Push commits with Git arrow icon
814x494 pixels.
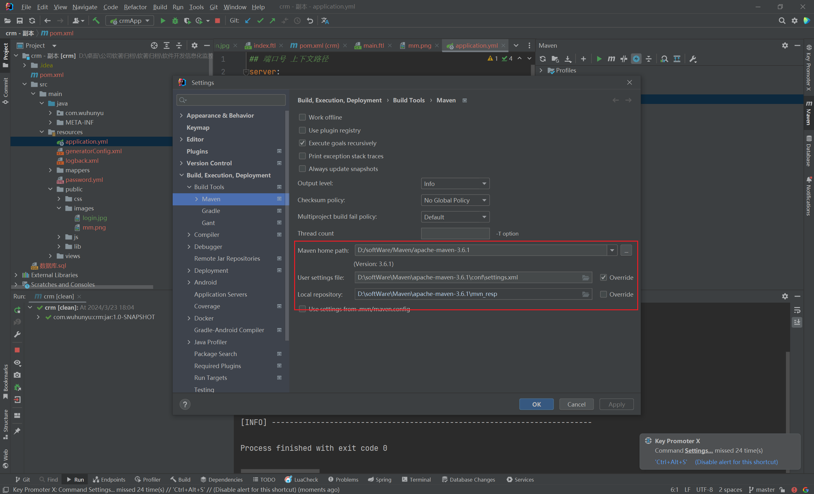pos(272,21)
